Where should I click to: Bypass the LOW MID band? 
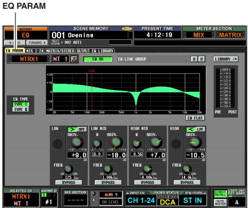click(x=108, y=182)
